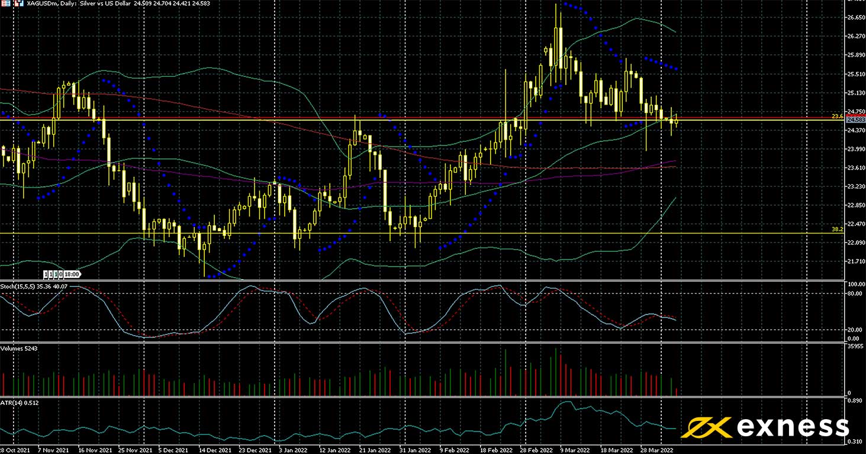Click the 14 Dec 2021 date label
This screenshot has height=454, width=866.
coord(215,450)
